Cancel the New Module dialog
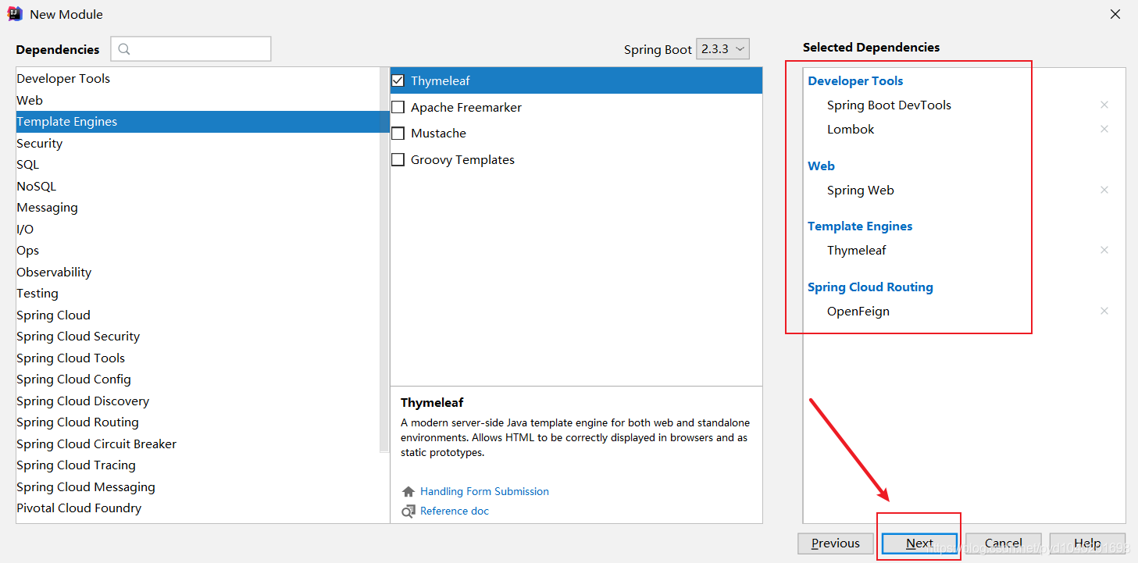This screenshot has width=1138, height=563. pyautogui.click(x=1004, y=543)
